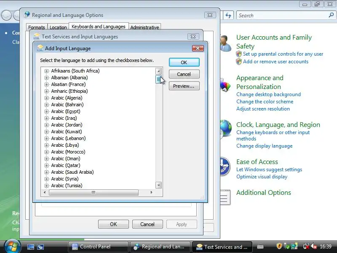Switch to the Location tab
337x253 pixels.
(58, 27)
